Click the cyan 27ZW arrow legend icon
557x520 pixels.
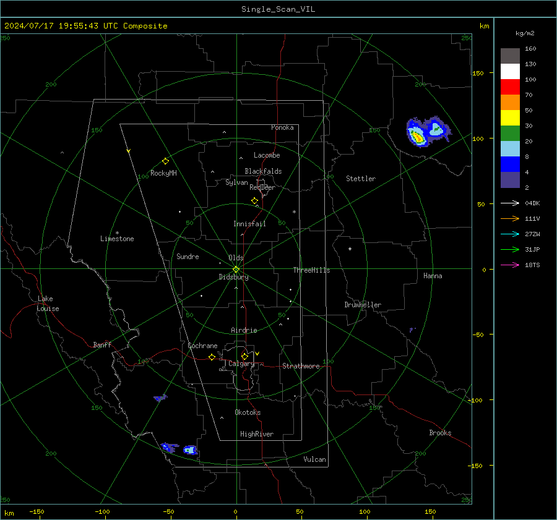(x=510, y=234)
